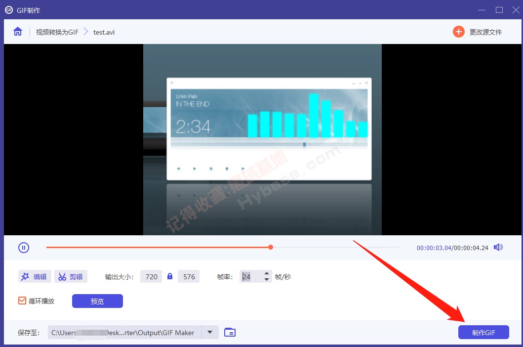The height and width of the screenshot is (347, 523).
Task: Select the output height field 576
Action: [x=189, y=276]
